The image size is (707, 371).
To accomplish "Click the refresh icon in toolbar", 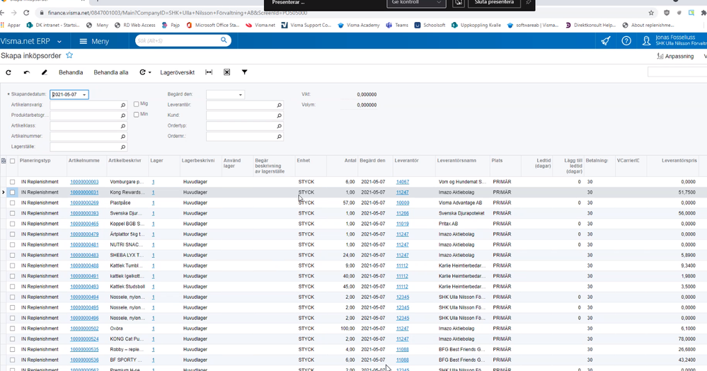I will click(x=8, y=72).
